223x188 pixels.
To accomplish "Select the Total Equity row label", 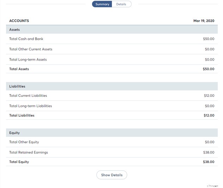I will pos(19,162).
